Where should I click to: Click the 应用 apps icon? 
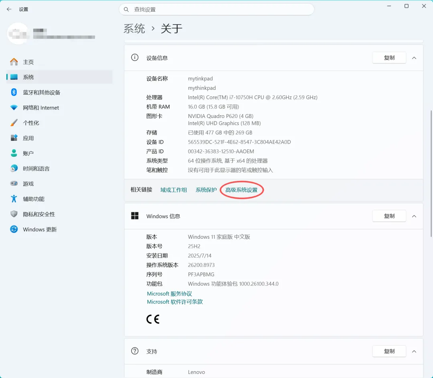(x=14, y=138)
